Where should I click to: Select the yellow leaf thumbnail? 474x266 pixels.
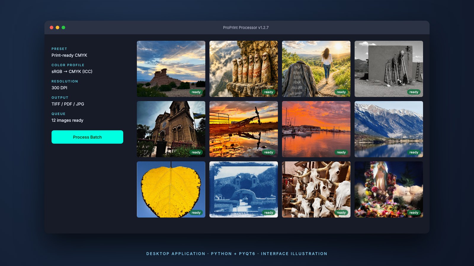tap(171, 189)
